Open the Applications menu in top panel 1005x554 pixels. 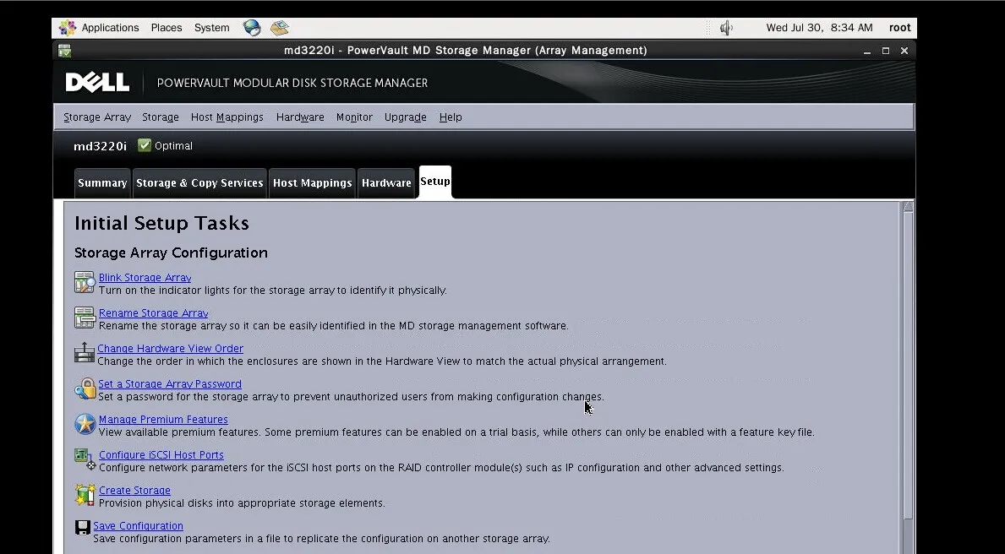[110, 28]
